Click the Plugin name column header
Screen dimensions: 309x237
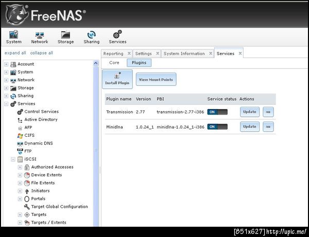pyautogui.click(x=119, y=99)
